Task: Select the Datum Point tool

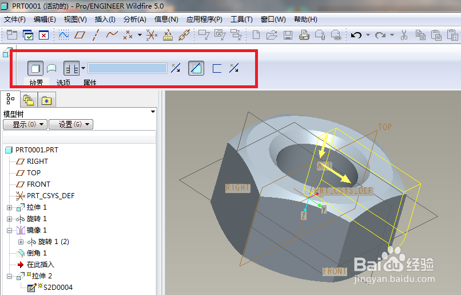Action: [128, 35]
